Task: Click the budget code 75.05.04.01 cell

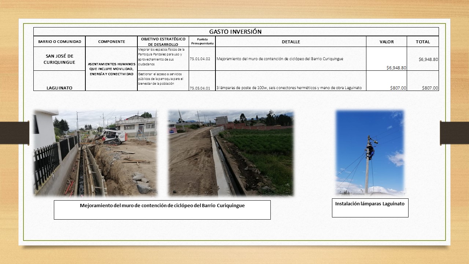Action: pos(200,88)
